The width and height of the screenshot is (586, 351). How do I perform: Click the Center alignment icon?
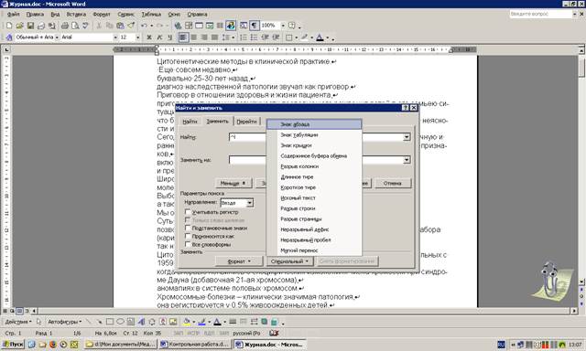point(193,37)
